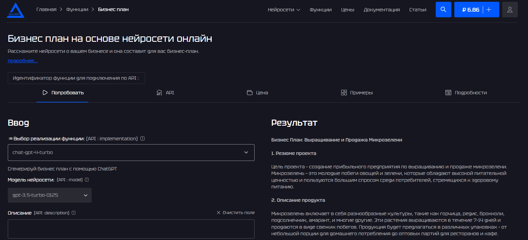Switch to the API tab
528x240 pixels.
point(165,93)
